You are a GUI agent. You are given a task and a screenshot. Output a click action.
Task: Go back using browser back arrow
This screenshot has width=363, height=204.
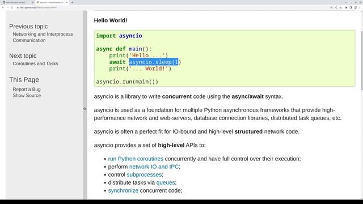pos(3,7)
